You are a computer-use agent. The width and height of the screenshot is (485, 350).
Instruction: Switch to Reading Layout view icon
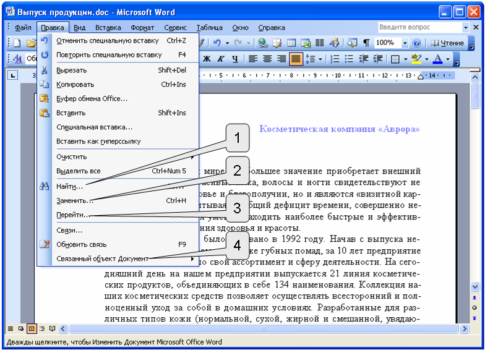pos(53,328)
